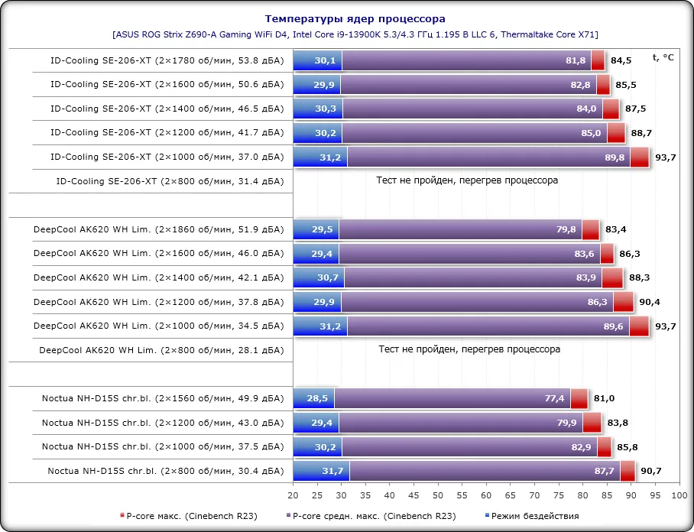Viewport: 694px width, 532px height.
Task: Select label DeepCool AK620 WH Lim. 2×1200 об/мин
Action: (159, 302)
